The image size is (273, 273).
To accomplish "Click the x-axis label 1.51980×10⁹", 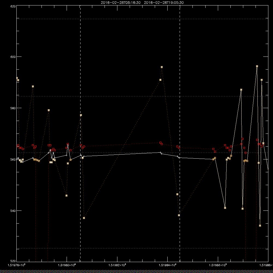I will 67,265.
